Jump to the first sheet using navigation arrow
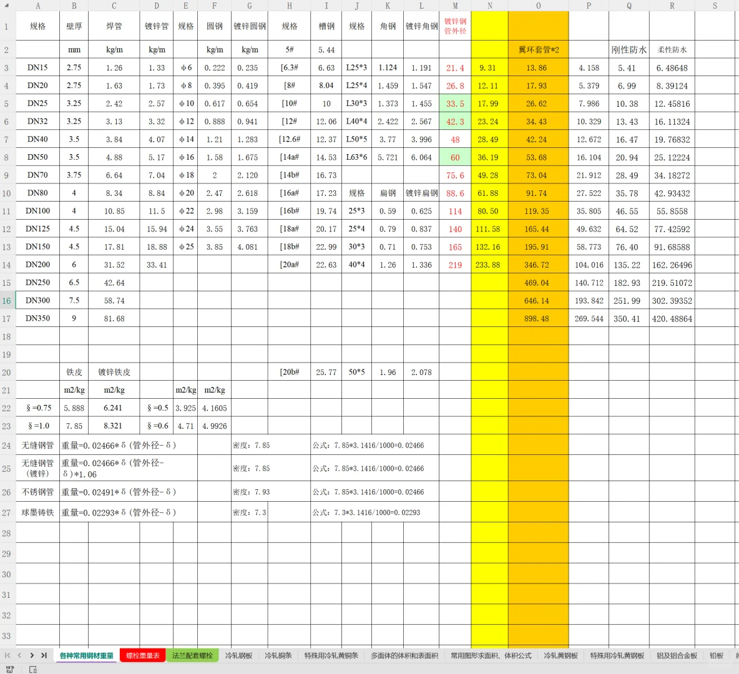Image resolution: width=739 pixels, height=674 pixels. pyautogui.click(x=7, y=655)
